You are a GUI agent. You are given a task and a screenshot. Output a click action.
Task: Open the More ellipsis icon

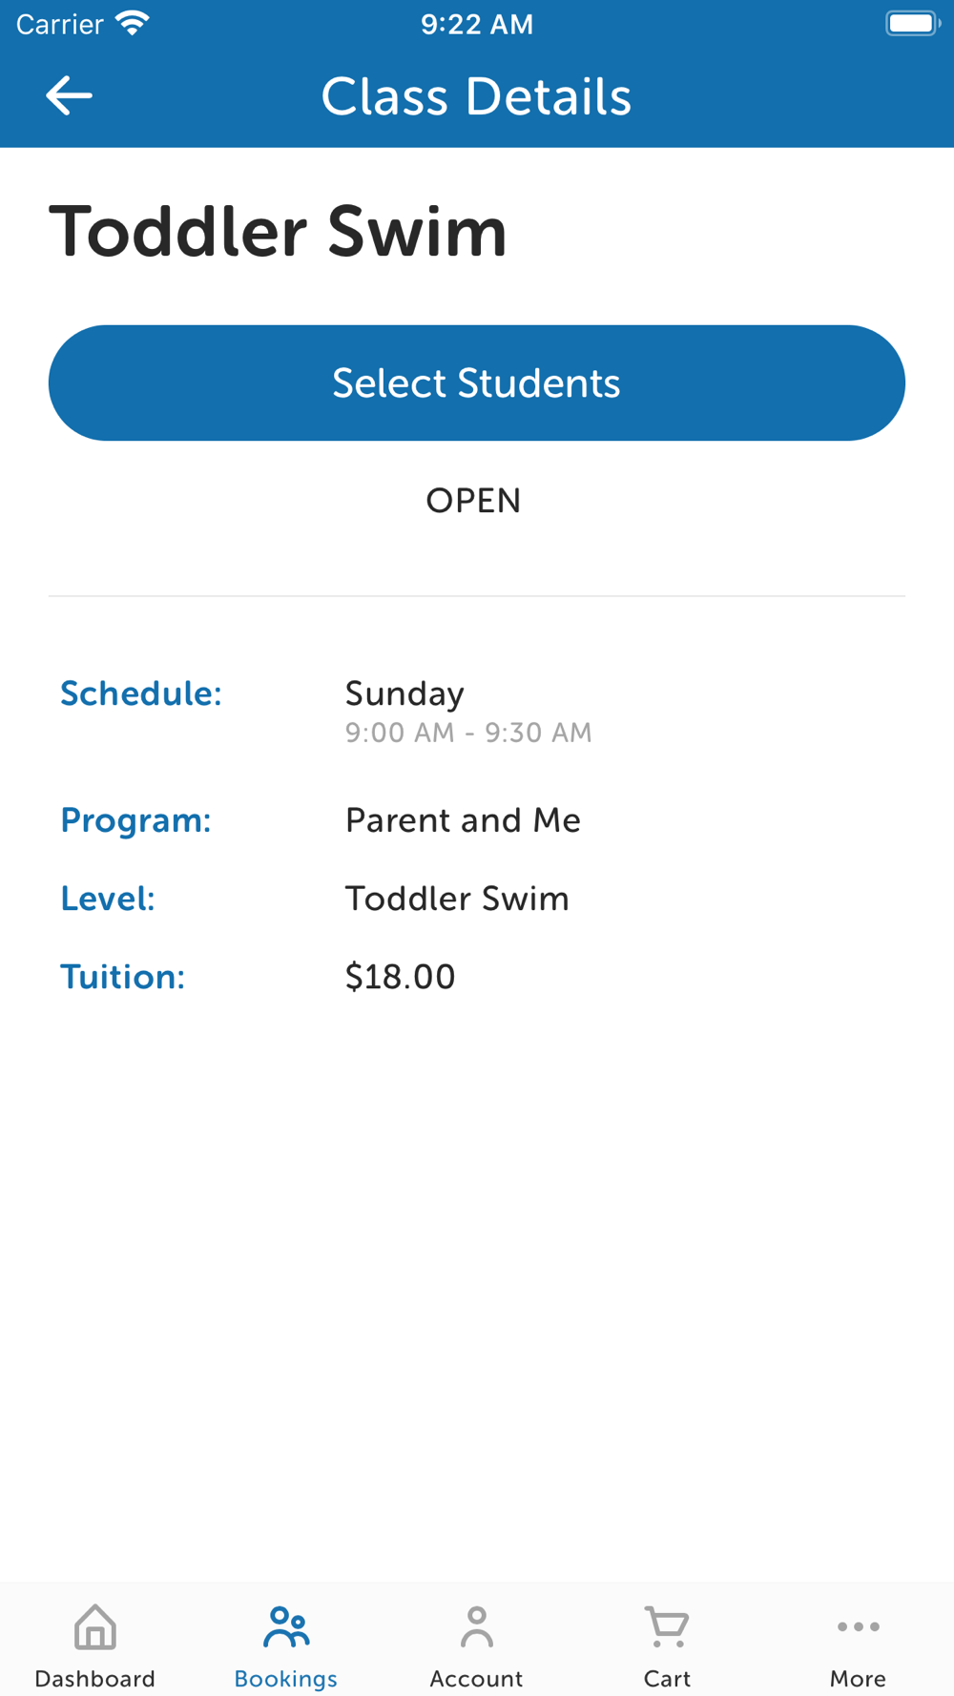pos(858,1626)
